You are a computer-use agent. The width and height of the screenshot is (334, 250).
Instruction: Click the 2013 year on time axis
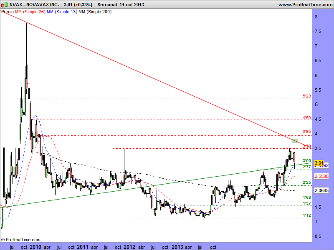point(177,247)
